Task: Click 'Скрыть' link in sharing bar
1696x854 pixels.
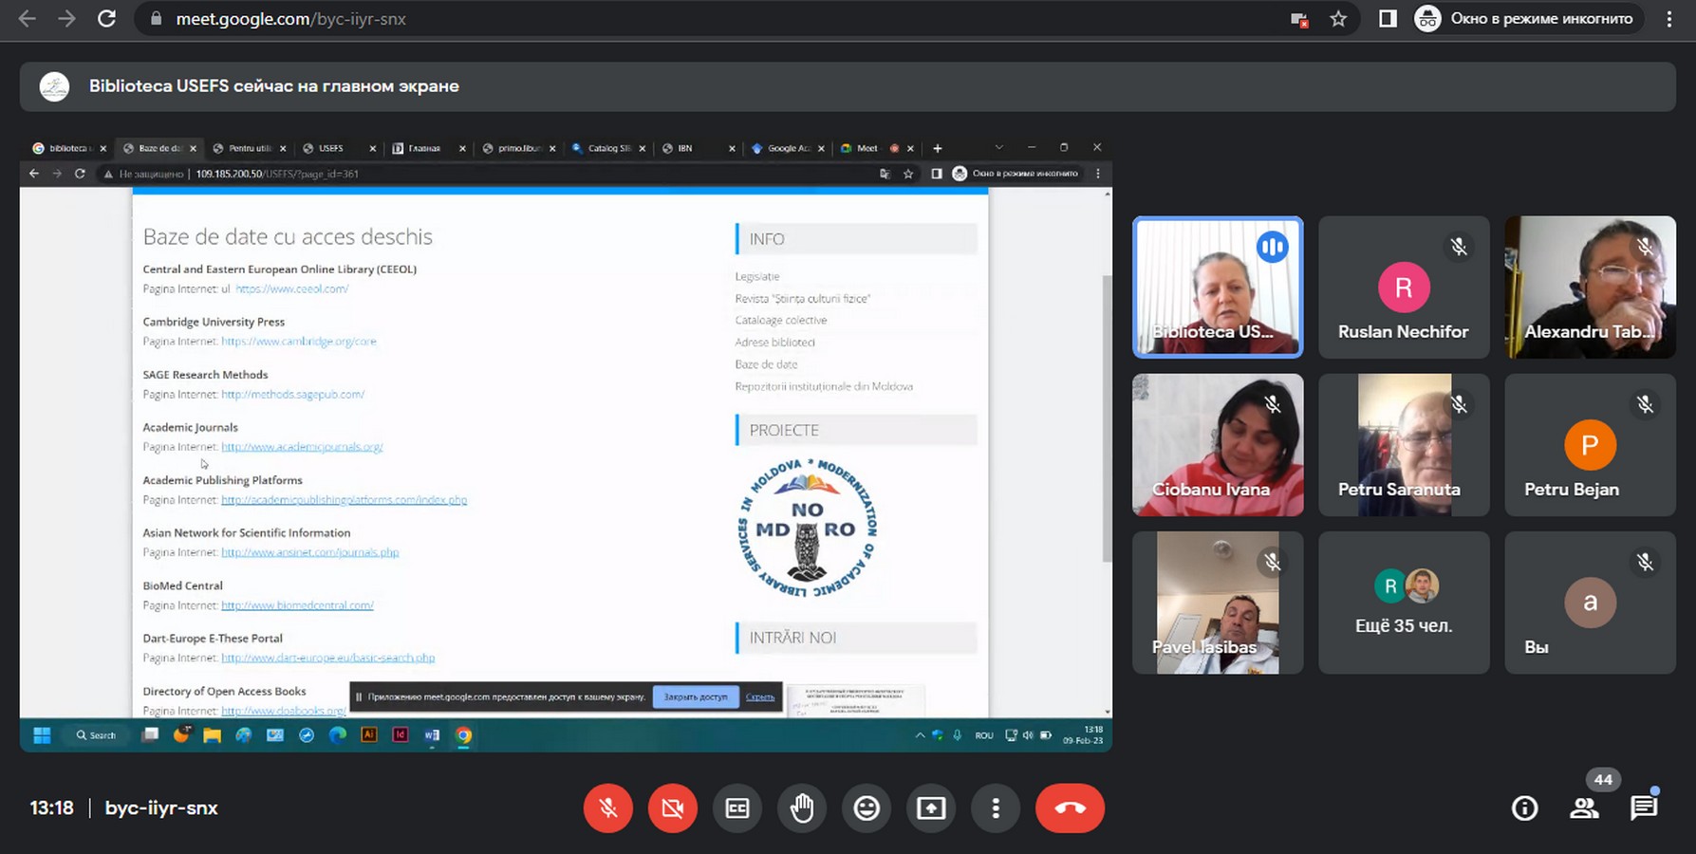Action: click(x=760, y=696)
